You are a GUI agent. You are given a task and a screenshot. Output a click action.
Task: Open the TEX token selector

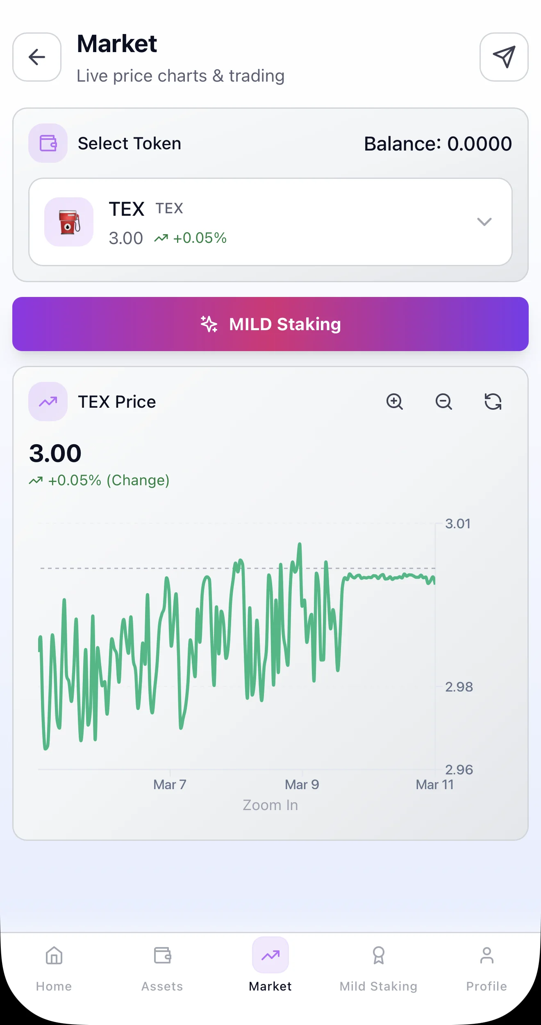270,222
